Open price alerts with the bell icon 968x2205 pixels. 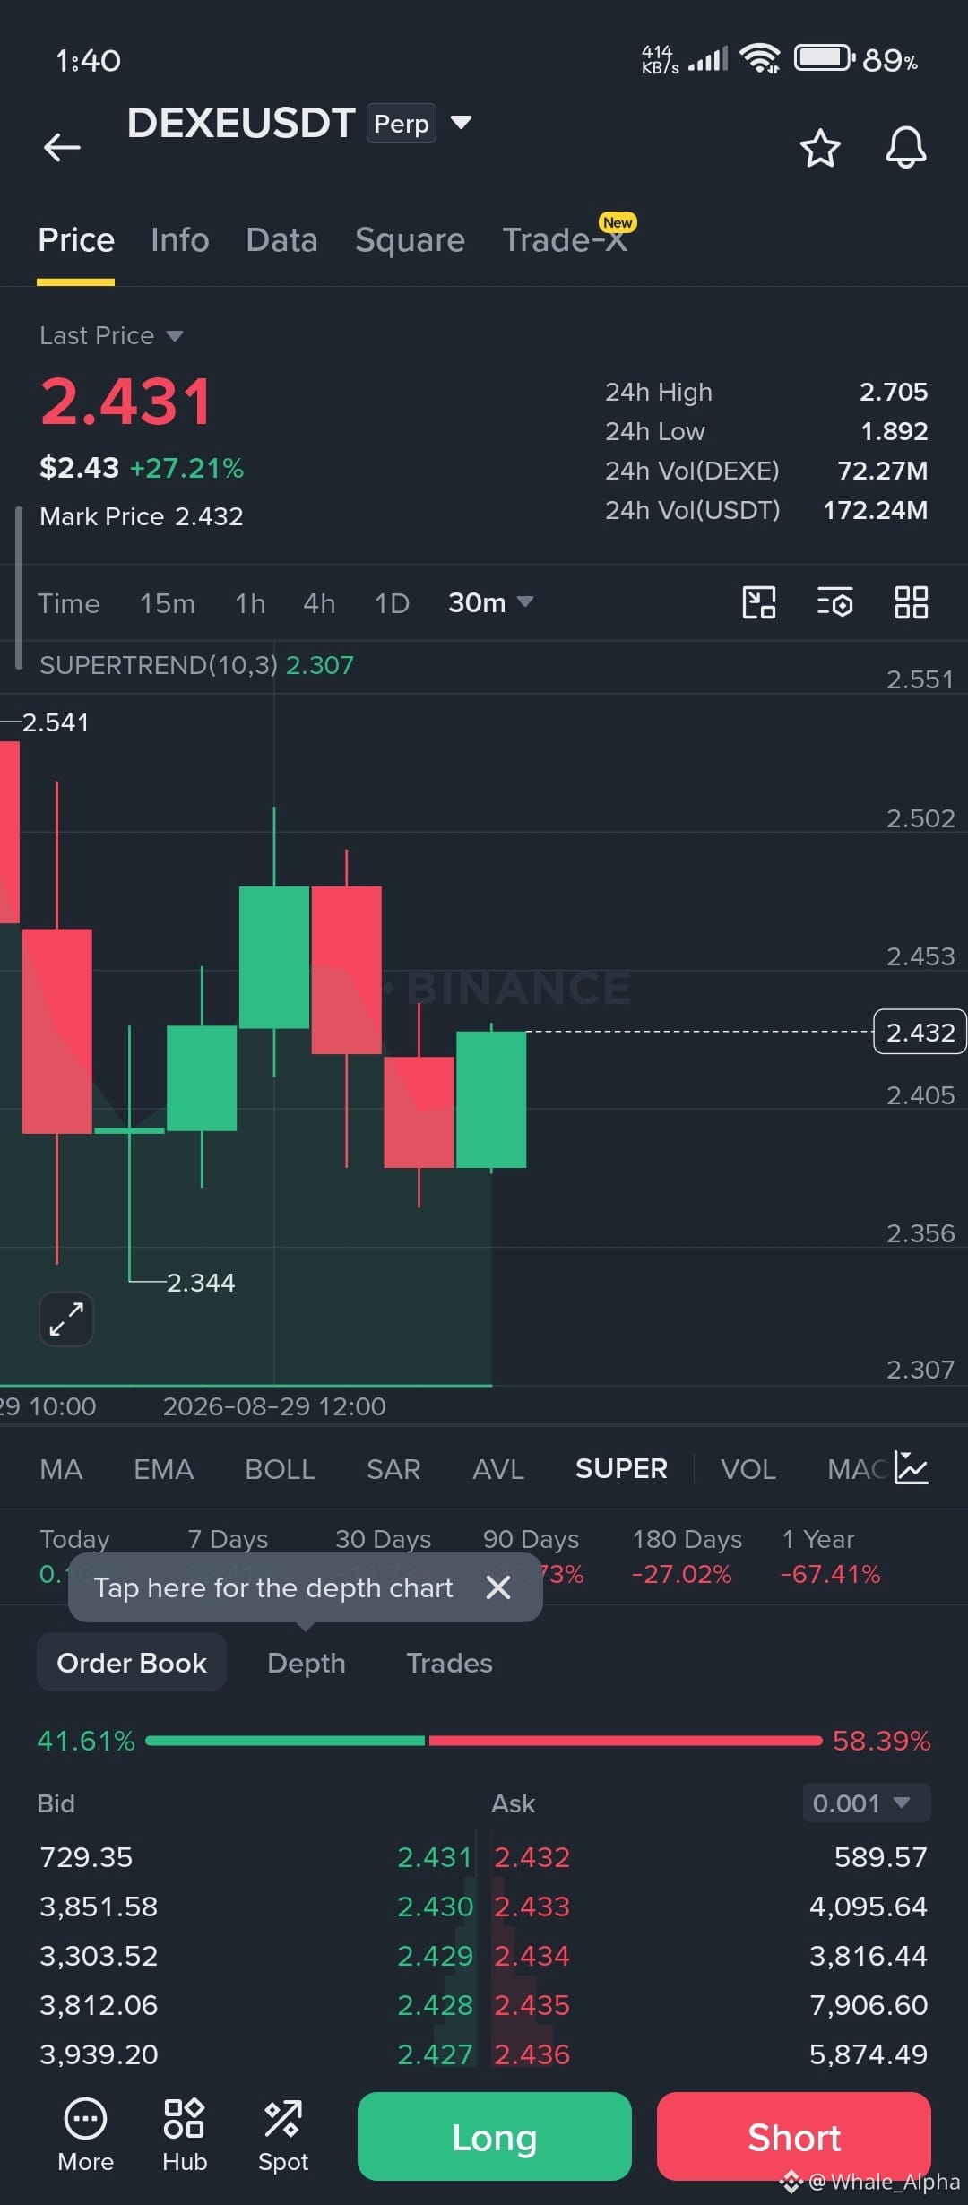coord(906,147)
